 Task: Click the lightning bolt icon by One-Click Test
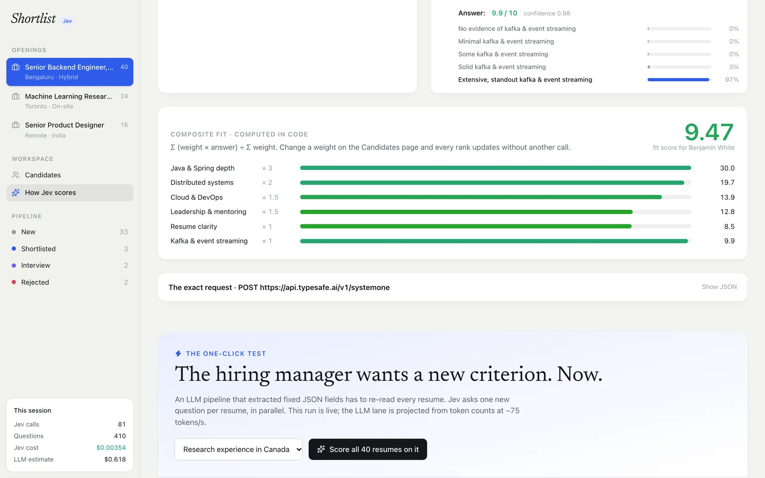pos(178,354)
